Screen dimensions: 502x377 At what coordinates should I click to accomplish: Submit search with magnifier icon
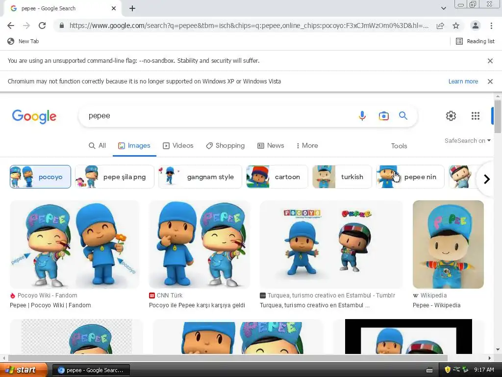pyautogui.click(x=403, y=116)
